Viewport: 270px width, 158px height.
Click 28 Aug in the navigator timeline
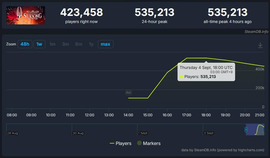coord(12,133)
